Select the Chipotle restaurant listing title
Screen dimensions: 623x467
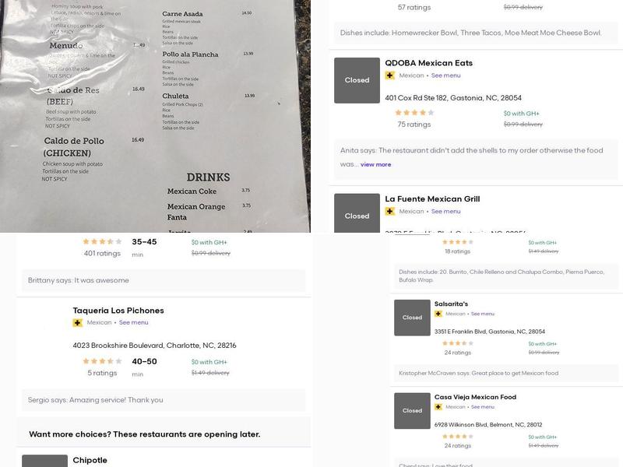[x=90, y=460]
